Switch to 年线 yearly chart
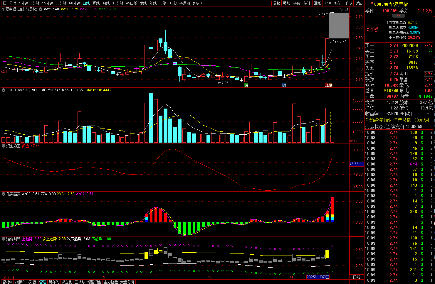This screenshot has height=284, width=435. click(153, 3)
